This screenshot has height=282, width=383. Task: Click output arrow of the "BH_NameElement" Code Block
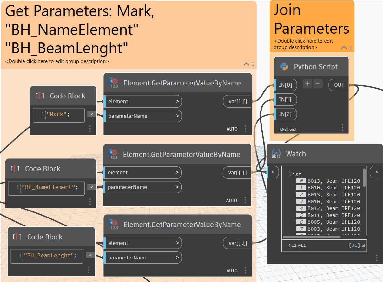coord(91,187)
